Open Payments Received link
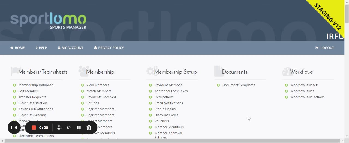Image resolution: width=349 pixels, height=143 pixels. (x=101, y=97)
